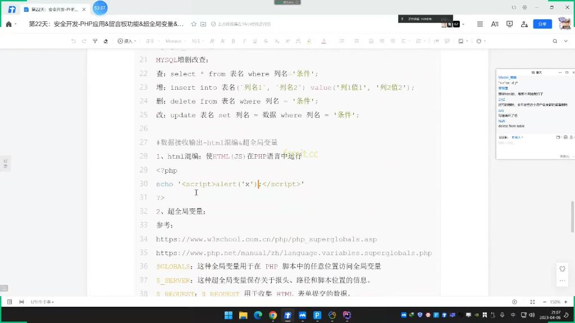Toggle strikethrough formatting
Viewport: 575px width, 323px height.
266,41
